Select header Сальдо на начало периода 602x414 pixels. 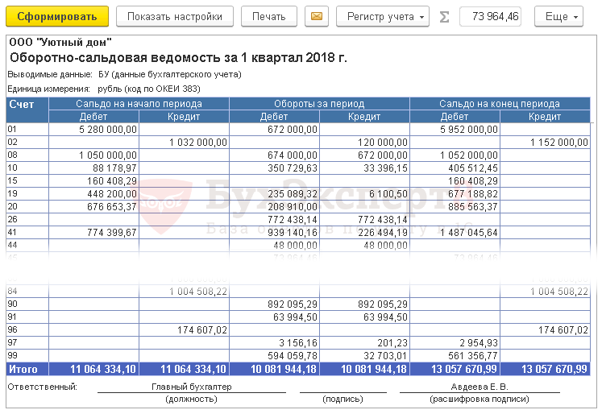click(x=139, y=104)
